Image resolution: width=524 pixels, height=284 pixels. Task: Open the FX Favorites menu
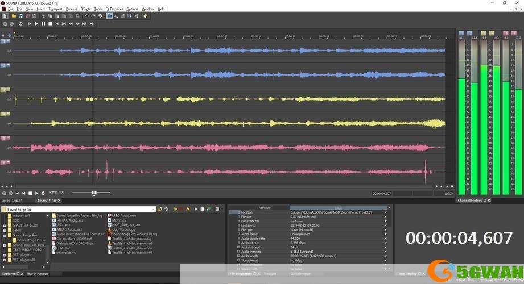114,9
